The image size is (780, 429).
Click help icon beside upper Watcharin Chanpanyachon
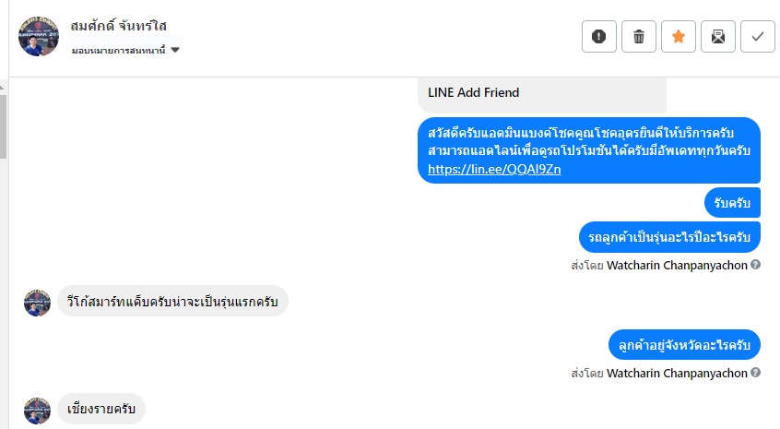(x=756, y=265)
